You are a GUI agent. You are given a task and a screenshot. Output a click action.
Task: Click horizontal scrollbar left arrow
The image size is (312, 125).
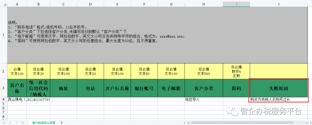(188, 123)
